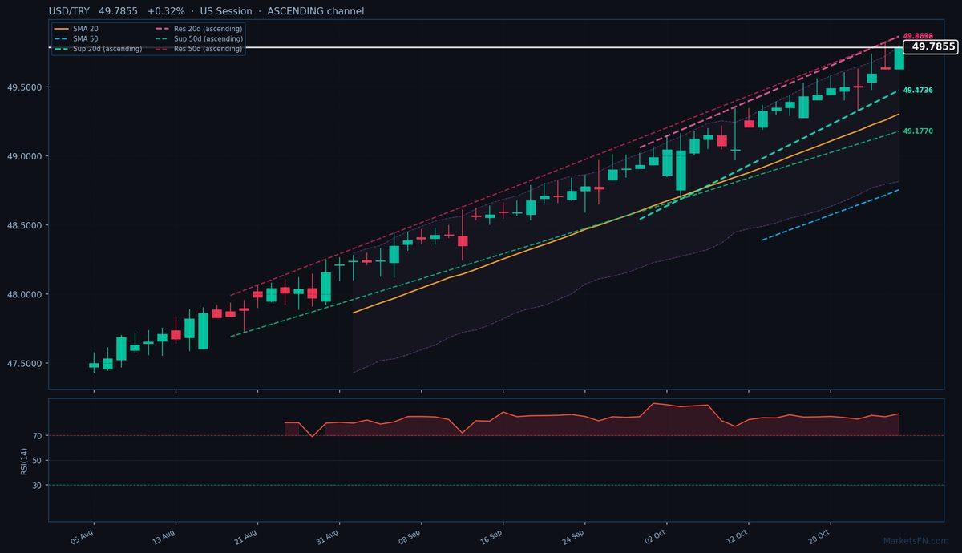Click the RSI(14) axis title
The width and height of the screenshot is (962, 553).
click(26, 460)
